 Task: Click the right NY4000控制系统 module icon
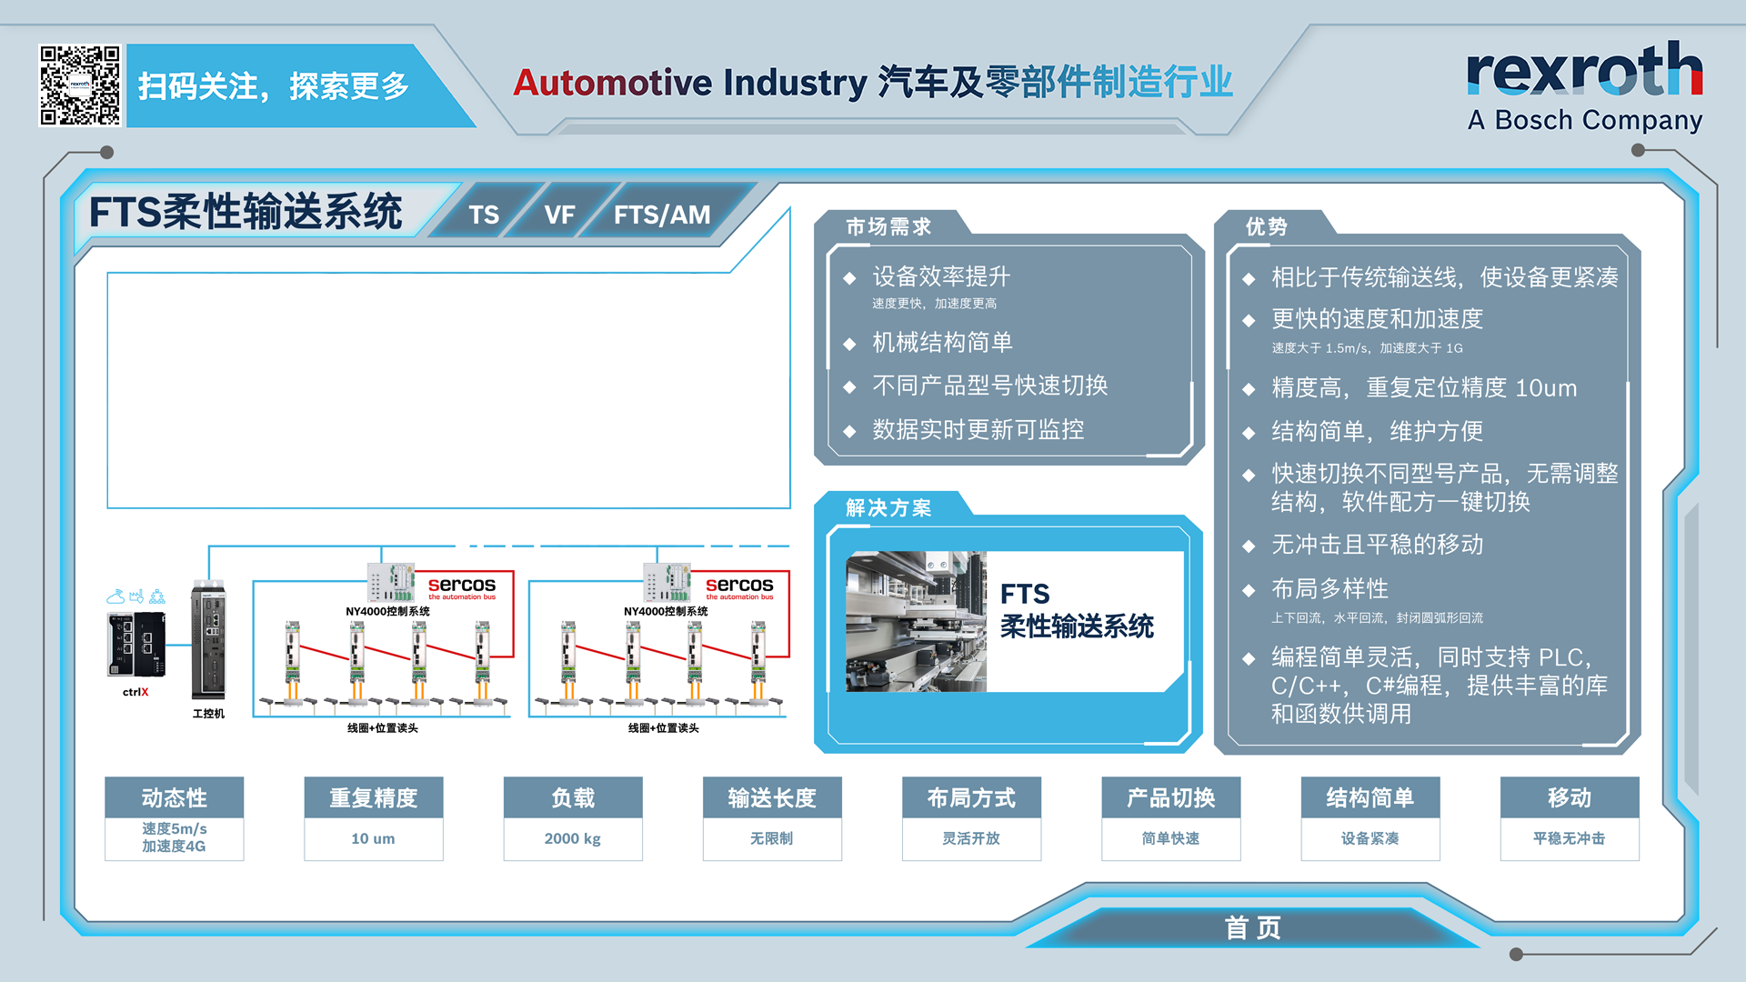[x=667, y=582]
